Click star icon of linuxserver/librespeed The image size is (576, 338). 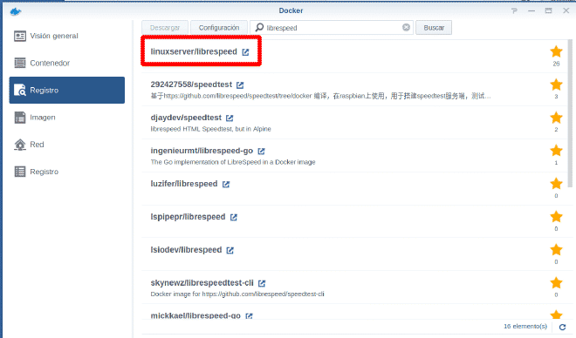click(556, 51)
